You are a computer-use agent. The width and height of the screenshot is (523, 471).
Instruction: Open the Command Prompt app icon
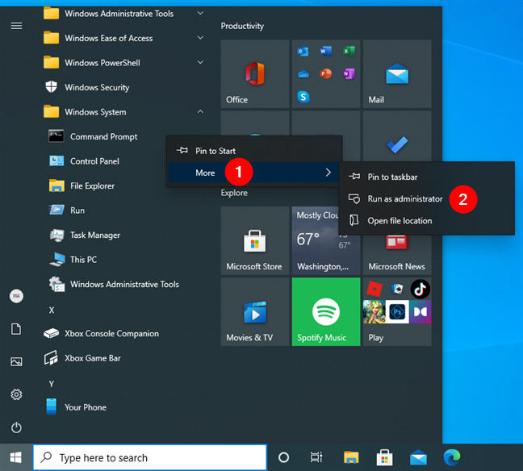pyautogui.click(x=56, y=136)
